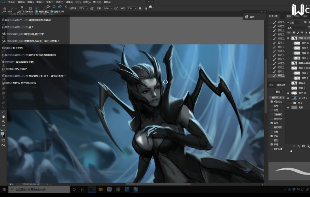Click the foreground color swatch

[x=2, y=134]
